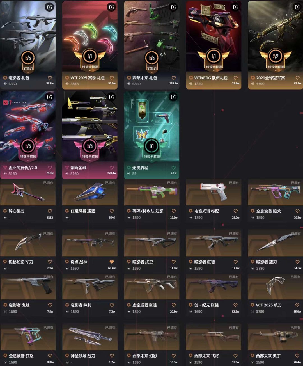Toggle heart on 电音光谱 标配
Screen dimensions: 303x366
pyautogui.click(x=236, y=211)
